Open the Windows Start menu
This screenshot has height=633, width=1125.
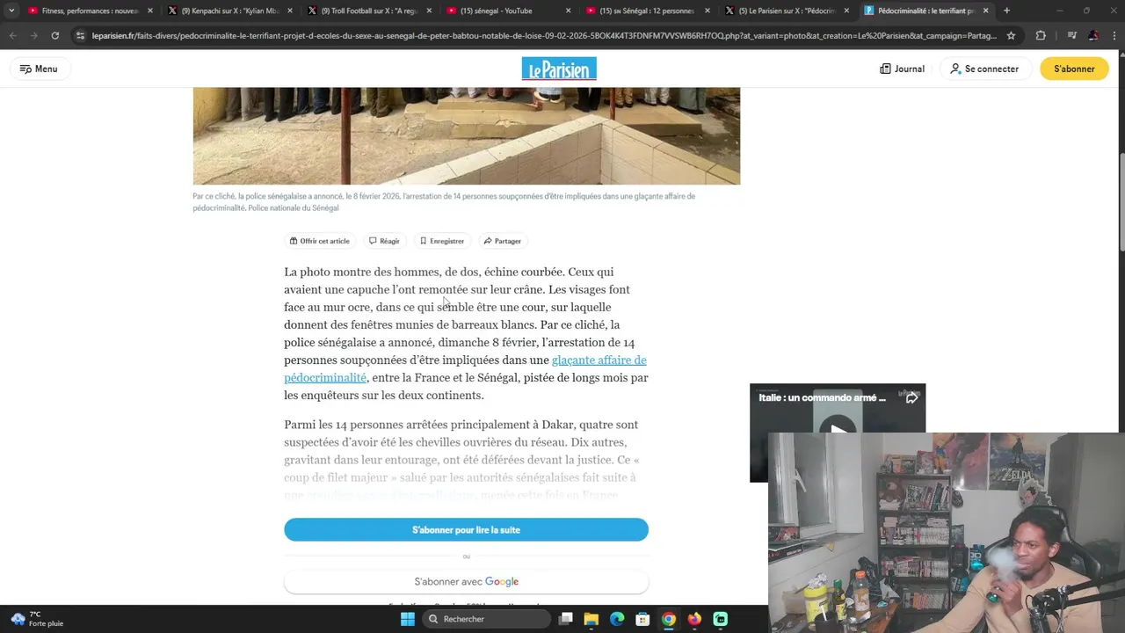click(407, 619)
